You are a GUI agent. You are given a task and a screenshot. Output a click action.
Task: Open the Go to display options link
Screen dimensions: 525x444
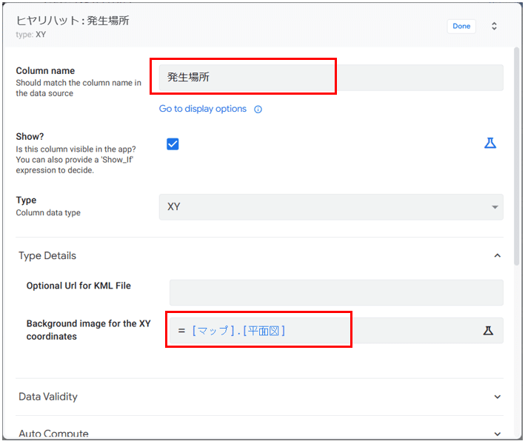click(x=203, y=109)
